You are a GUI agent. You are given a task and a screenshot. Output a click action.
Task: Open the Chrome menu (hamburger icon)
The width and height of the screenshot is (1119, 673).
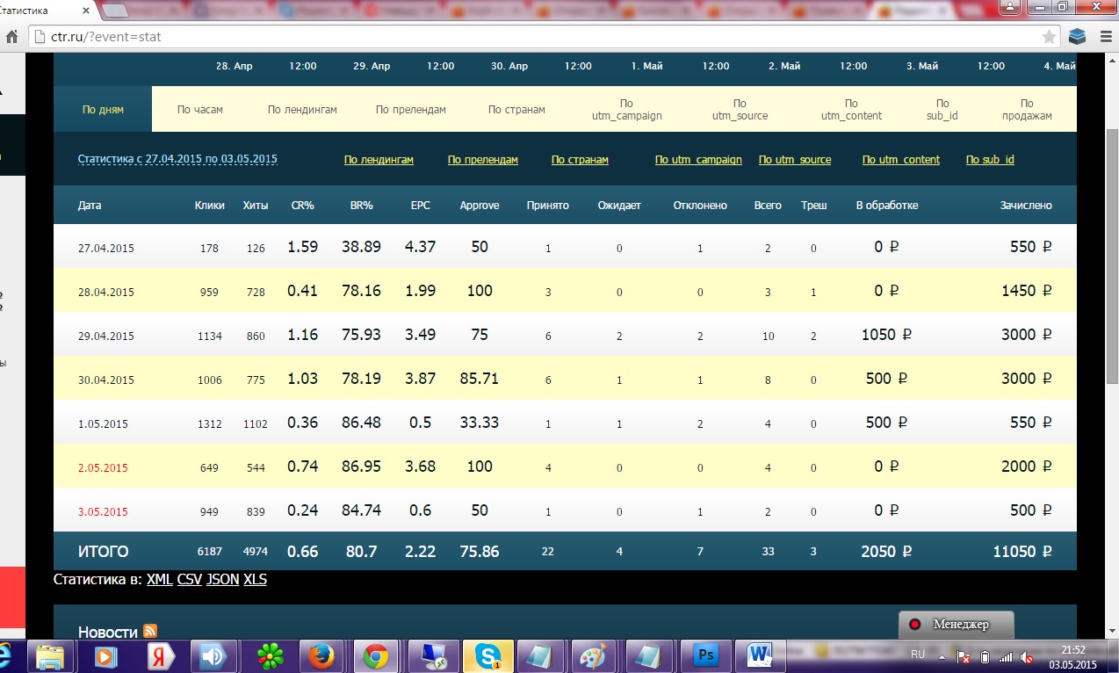click(1104, 37)
